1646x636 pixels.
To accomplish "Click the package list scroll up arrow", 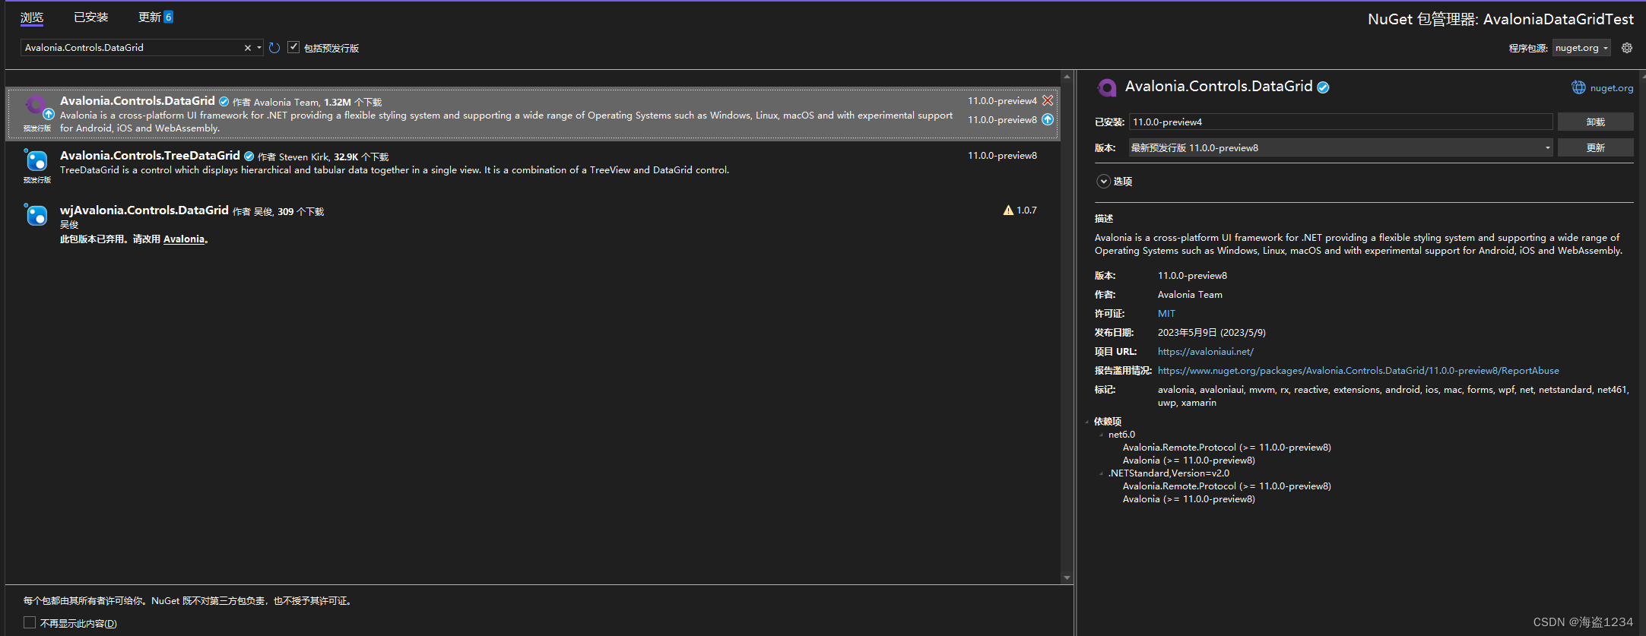I will pos(1067,76).
